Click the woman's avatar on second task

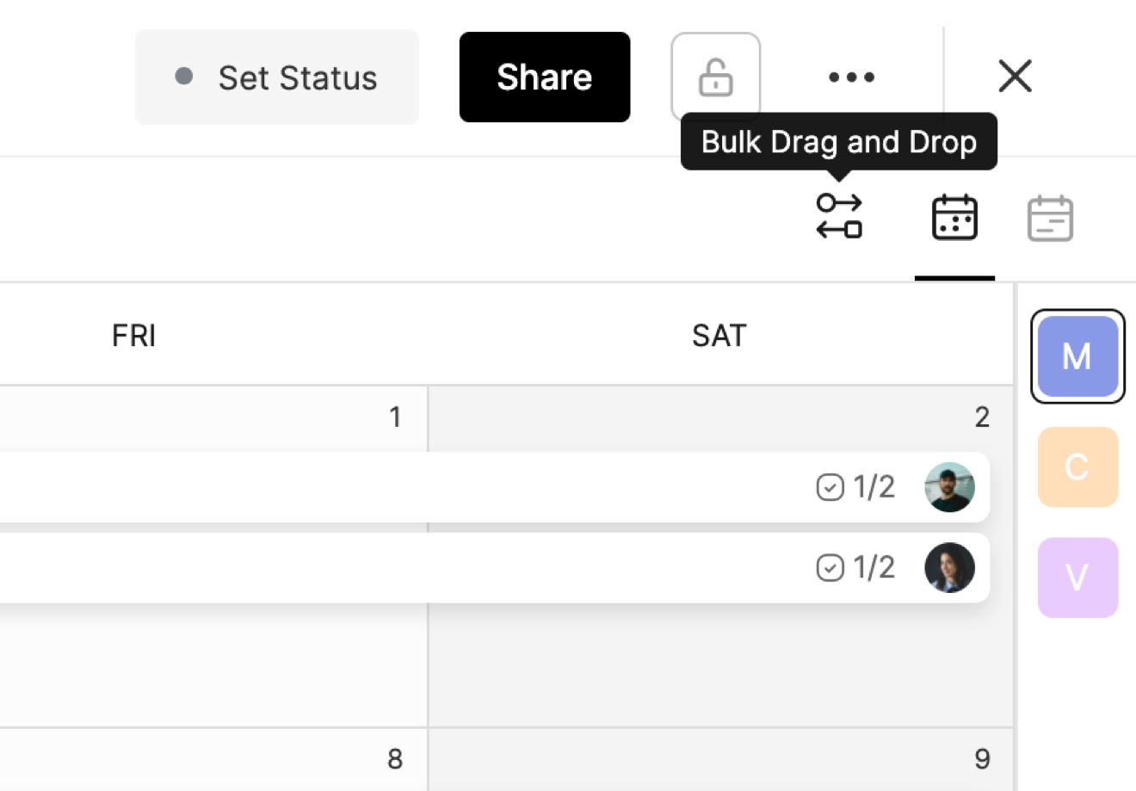(949, 568)
